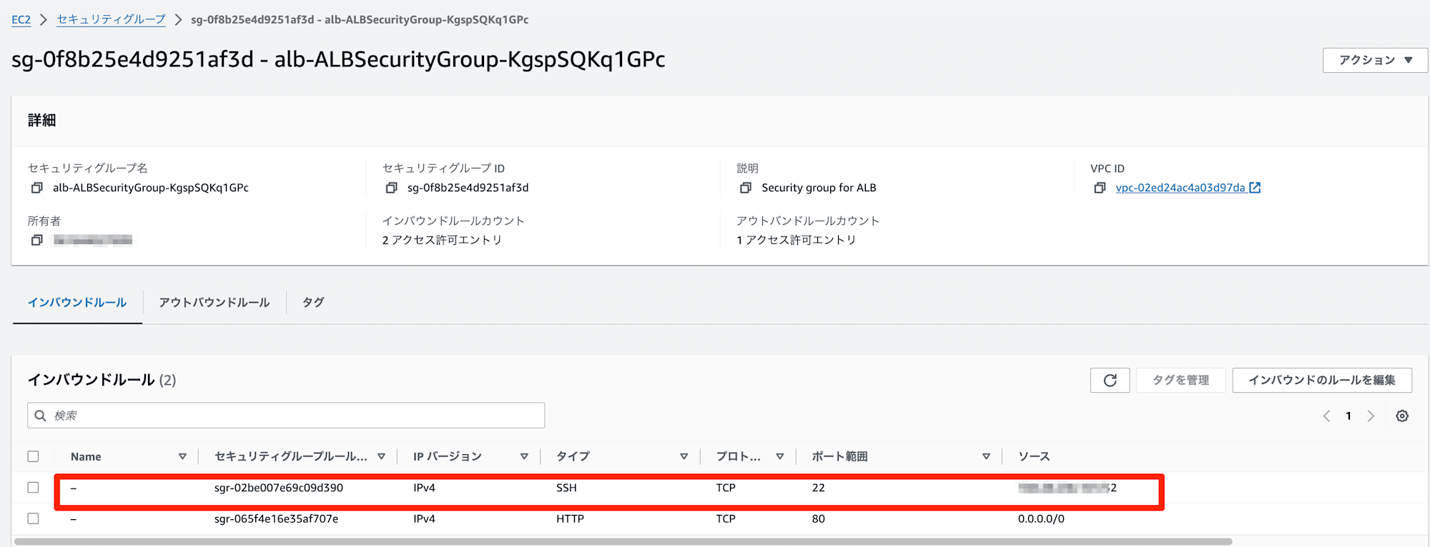Image resolution: width=1430 pixels, height=547 pixels.
Task: Switch to タグ tab
Action: [x=313, y=303]
